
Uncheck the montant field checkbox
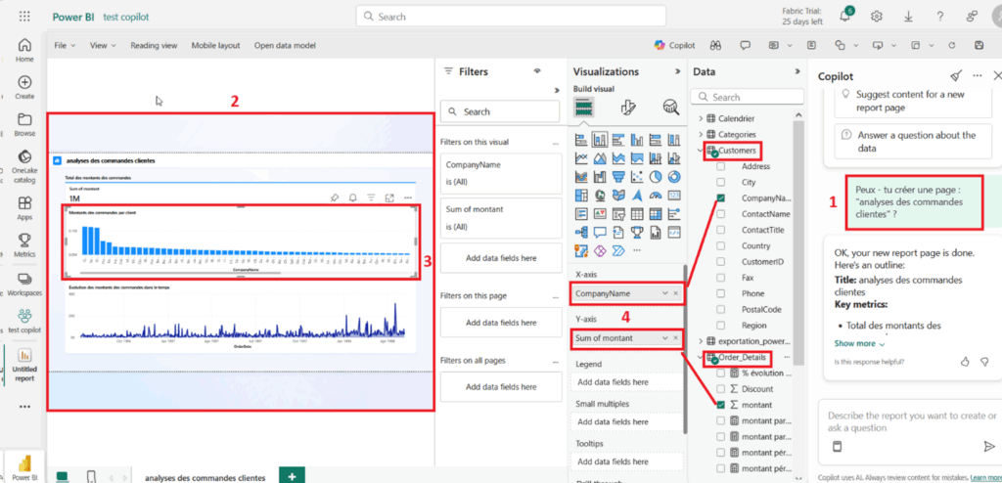click(x=721, y=405)
